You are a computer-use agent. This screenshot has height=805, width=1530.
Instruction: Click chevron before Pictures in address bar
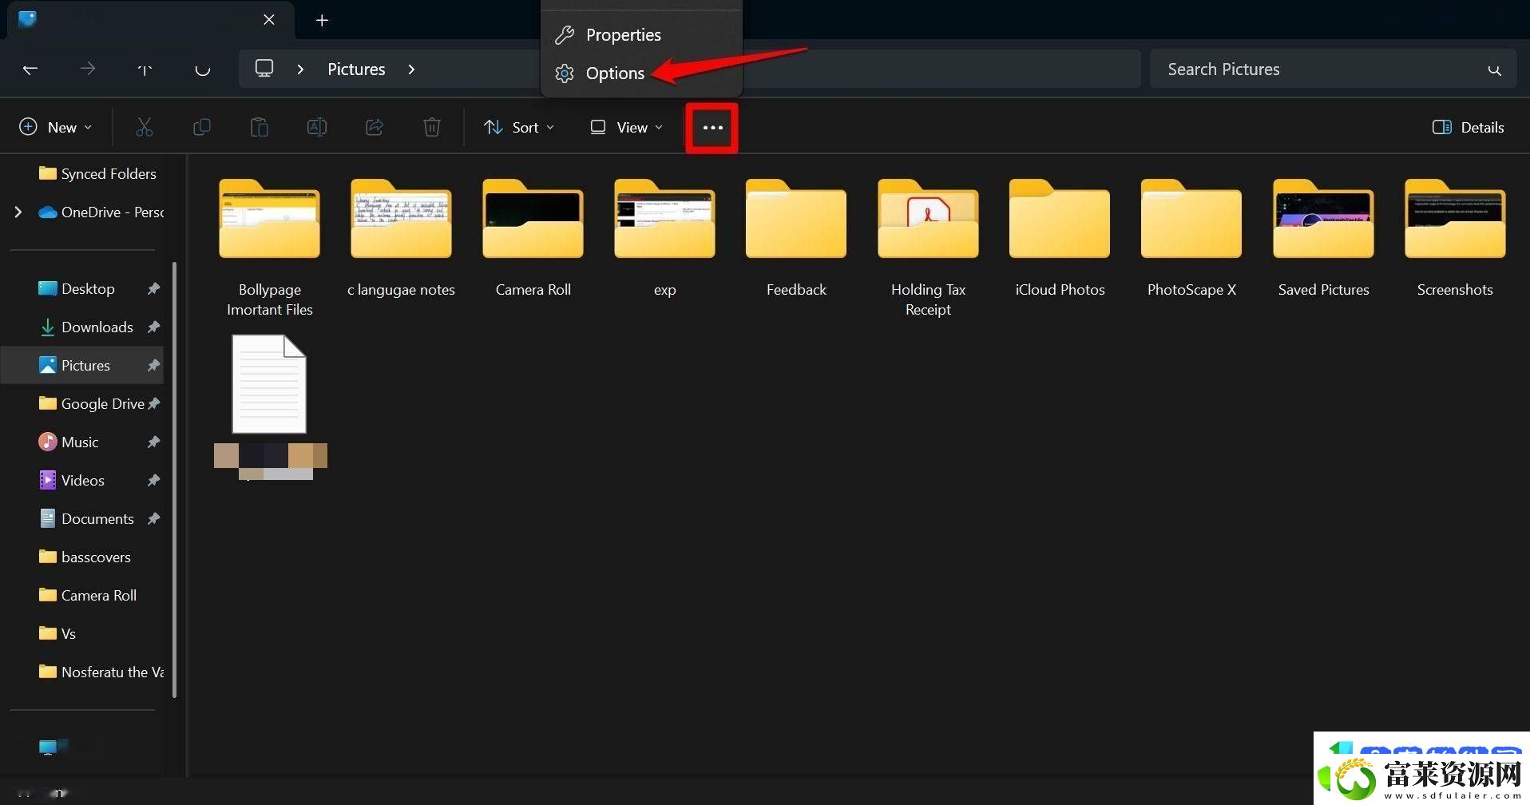(300, 69)
